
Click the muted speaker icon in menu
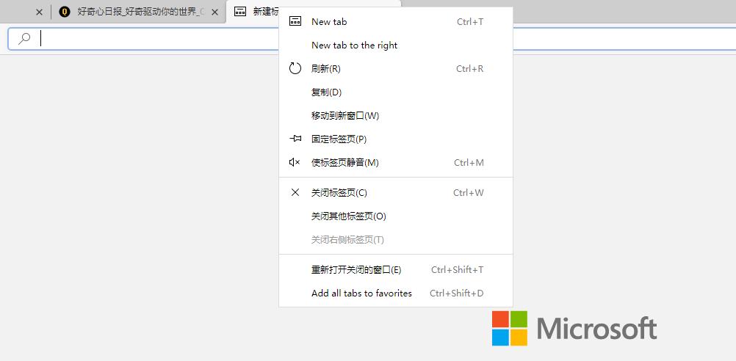click(295, 162)
